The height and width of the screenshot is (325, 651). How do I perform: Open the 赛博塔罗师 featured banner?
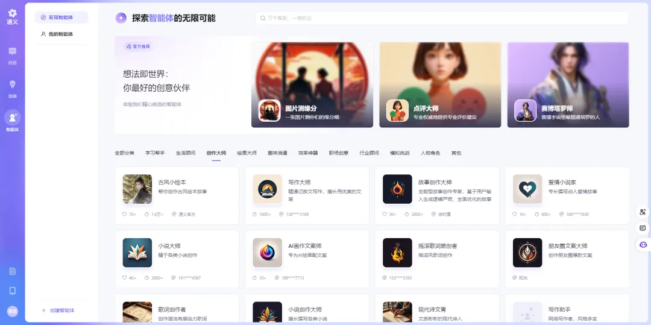(568, 84)
